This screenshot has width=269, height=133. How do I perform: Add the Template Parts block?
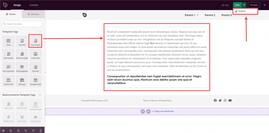[x=36, y=81]
